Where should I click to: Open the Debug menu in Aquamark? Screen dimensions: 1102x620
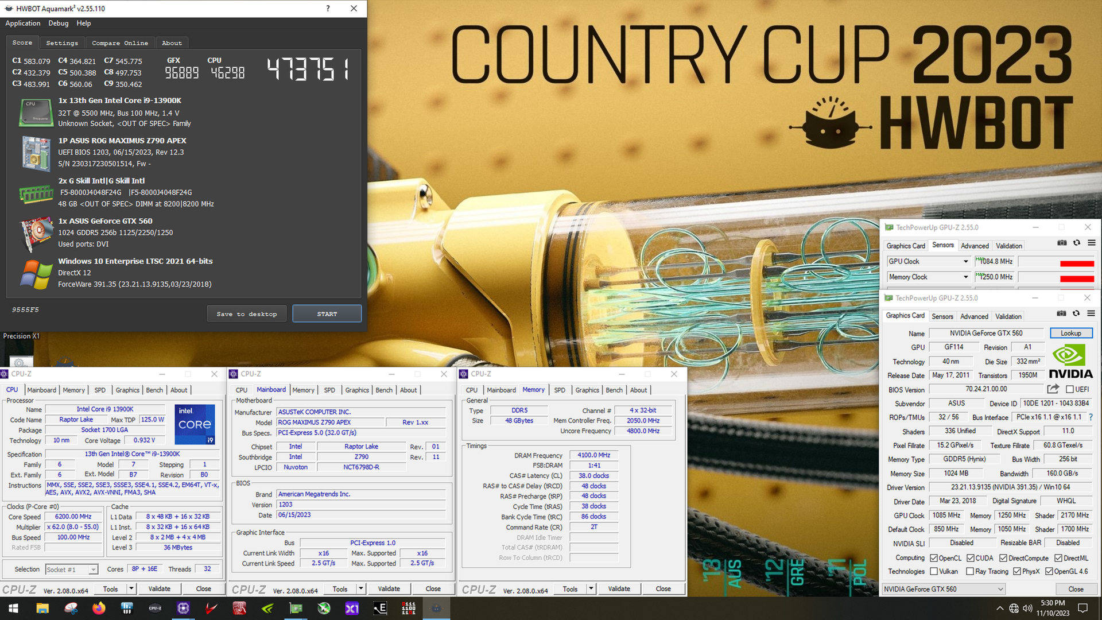59,24
